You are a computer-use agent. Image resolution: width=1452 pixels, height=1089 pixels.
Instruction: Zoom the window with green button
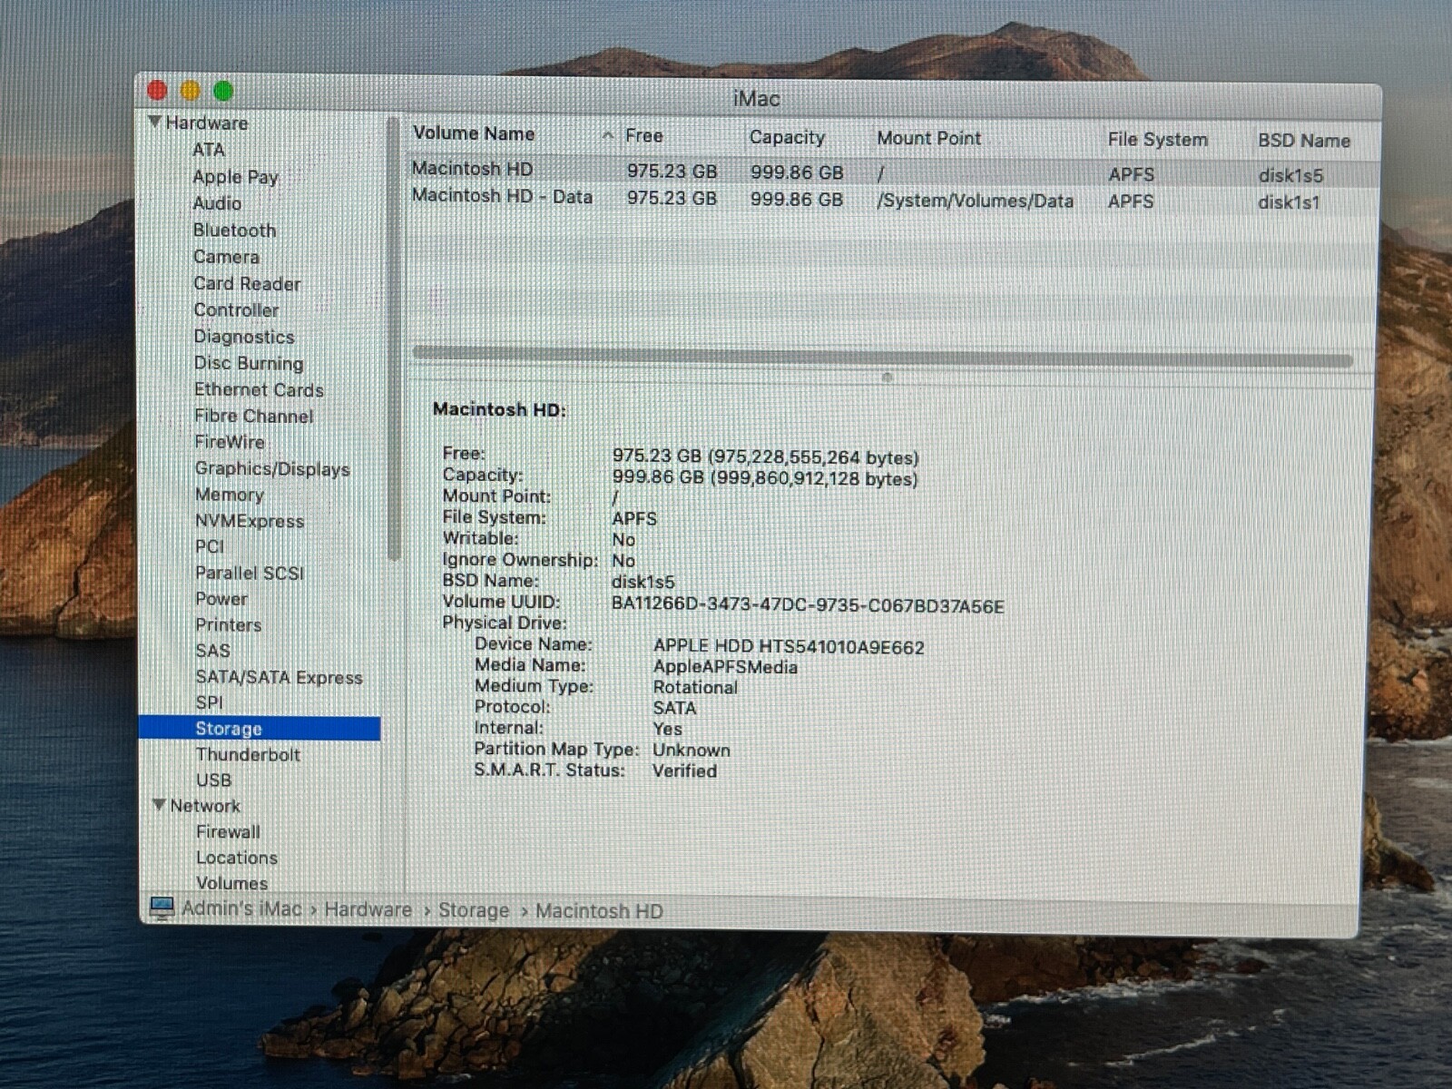(223, 91)
